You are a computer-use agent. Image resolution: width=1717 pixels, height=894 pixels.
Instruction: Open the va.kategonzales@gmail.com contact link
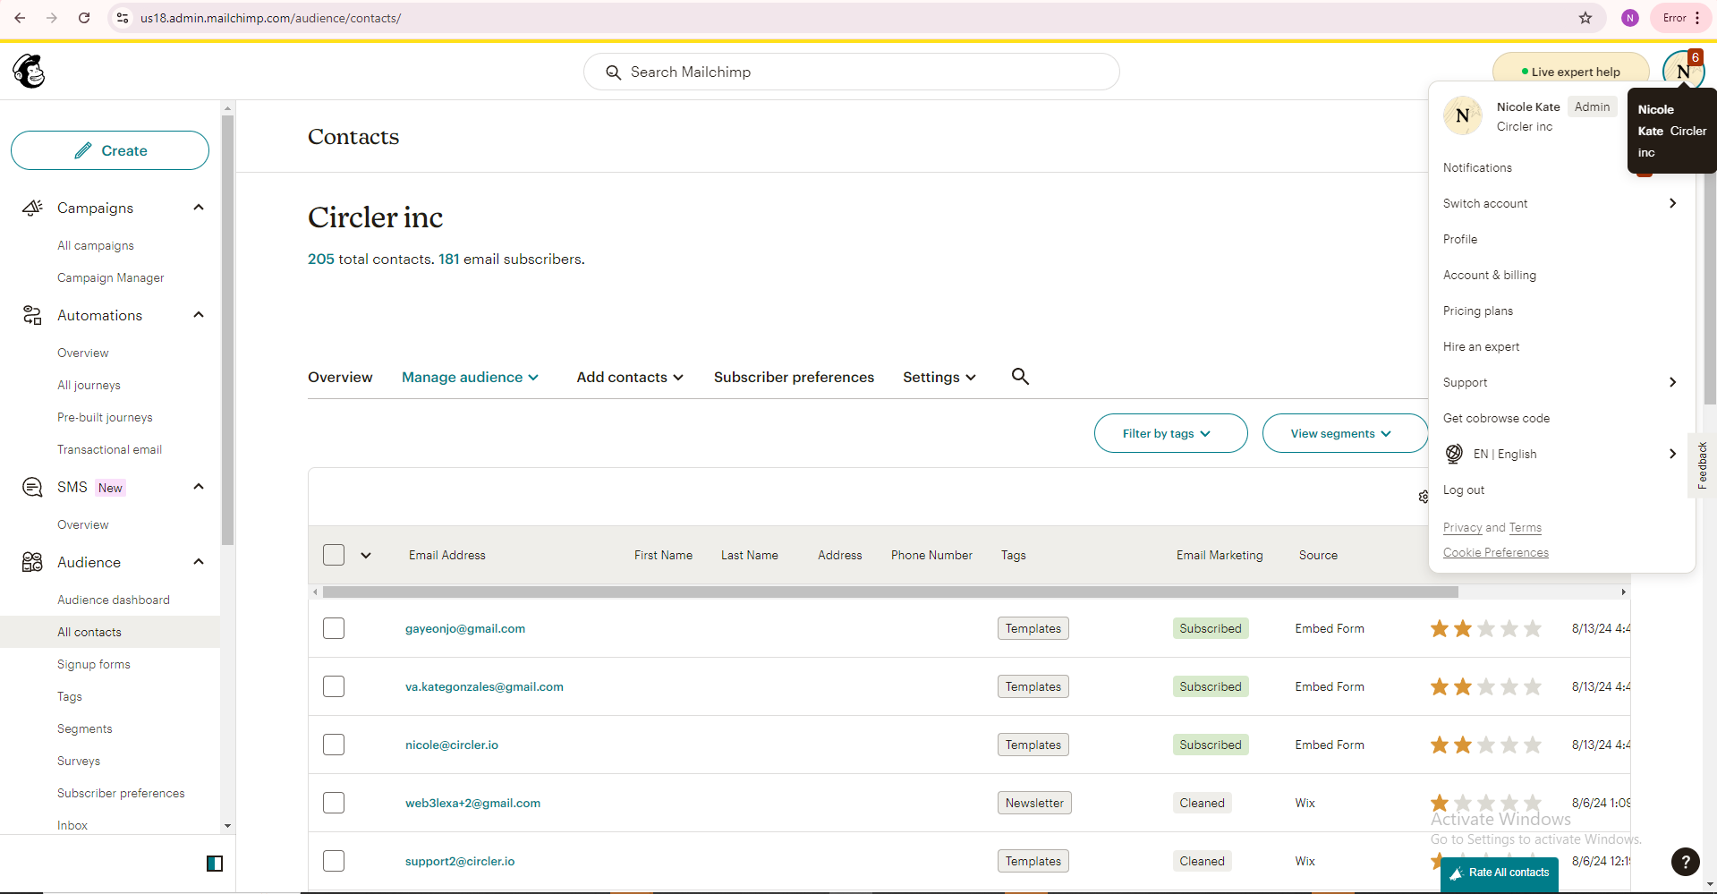point(484,686)
